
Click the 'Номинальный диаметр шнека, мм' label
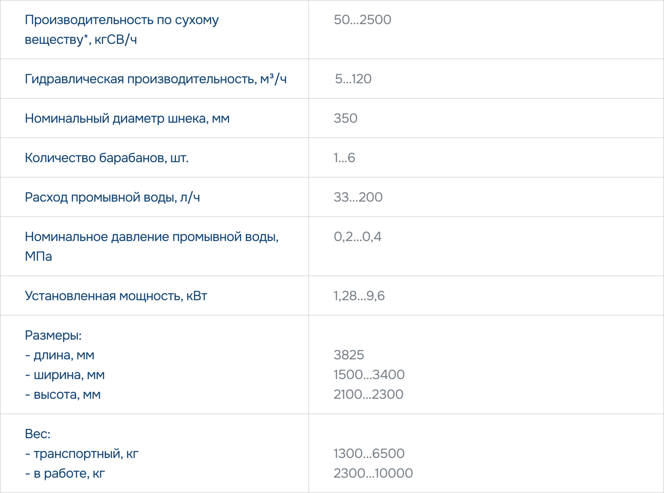[x=127, y=118]
